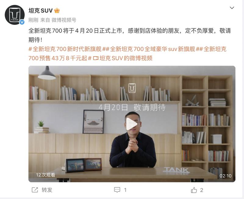Open hashtag 全新坦克700全域豪华suv新旗舰

(152, 49)
